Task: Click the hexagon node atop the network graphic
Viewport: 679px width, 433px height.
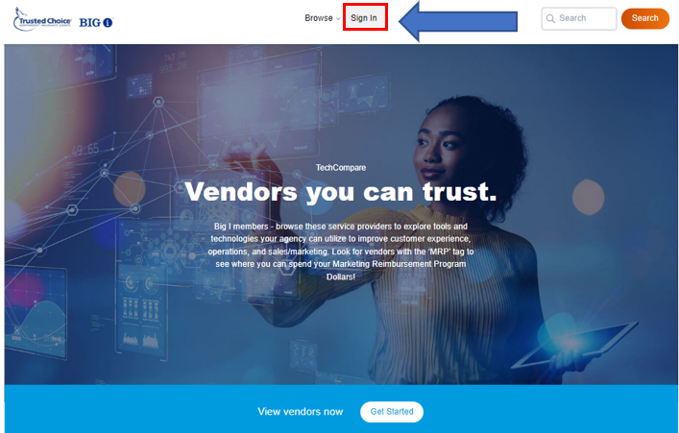Action: 158,102
